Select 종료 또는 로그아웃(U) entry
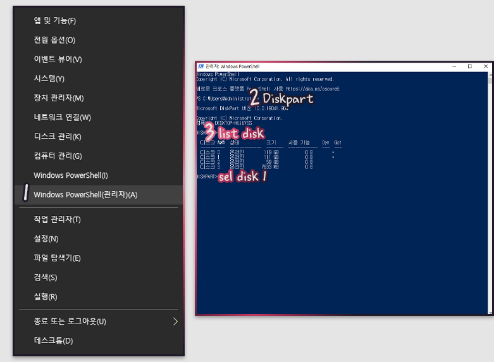The height and width of the screenshot is (362, 494). [x=99, y=321]
